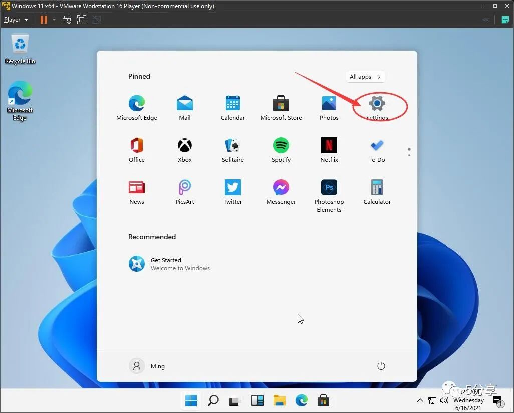Launch PicsArt
This screenshot has width=514, height=413.
(184, 192)
